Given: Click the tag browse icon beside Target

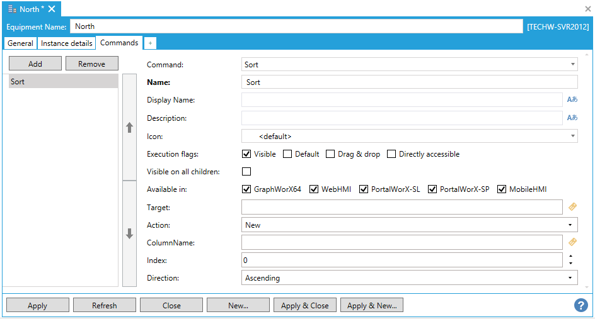Looking at the screenshot, I should [572, 206].
